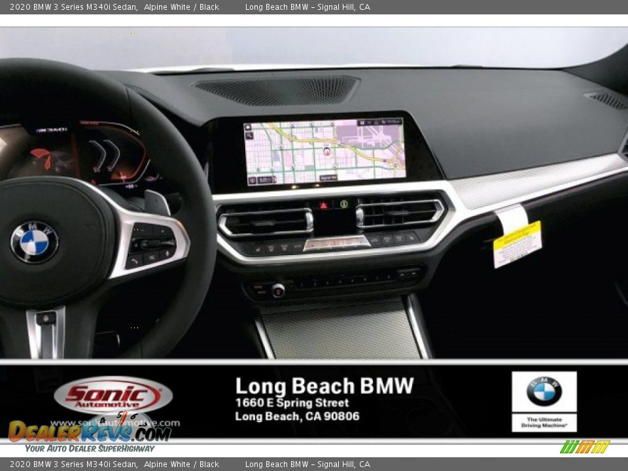This screenshot has height=471, width=628.
Task: Click the DealerRevs.com logo
Action: click(90, 432)
